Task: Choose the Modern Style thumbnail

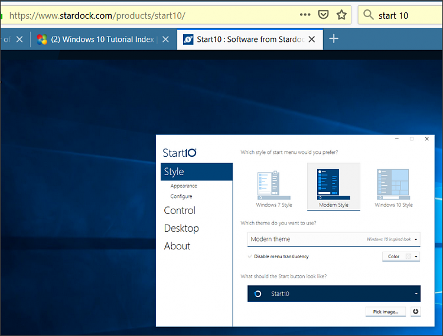Action: 334,187
